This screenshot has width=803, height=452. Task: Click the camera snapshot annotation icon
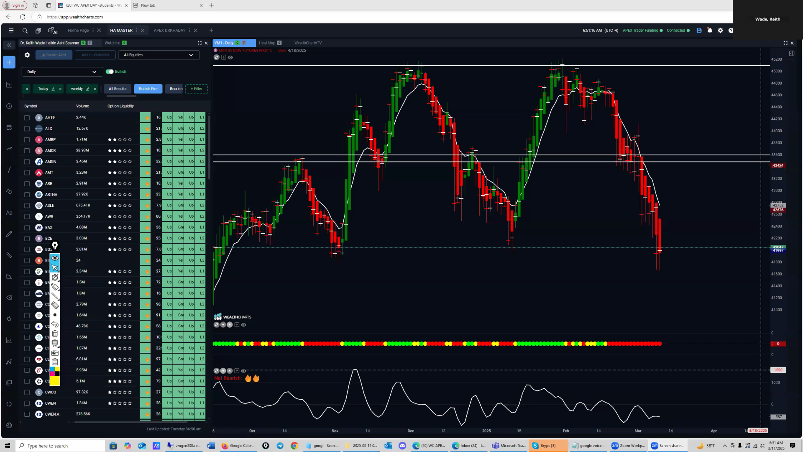coord(55,353)
